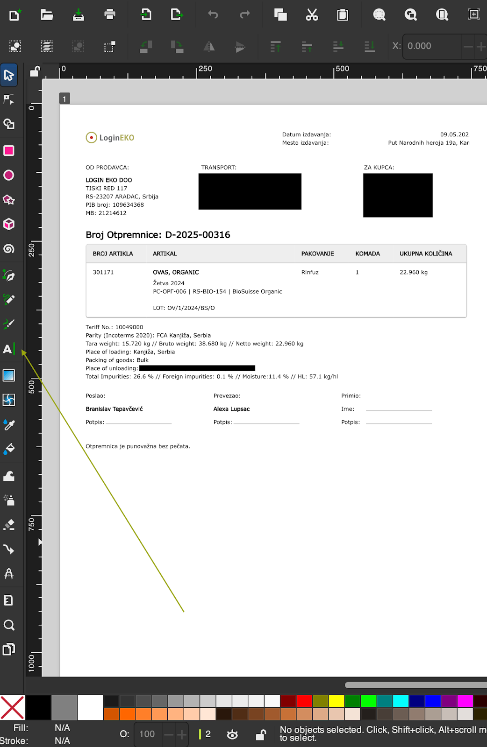Toggle current layer visibility eye icon
Image resolution: width=487 pixels, height=747 pixels.
pos(232,734)
